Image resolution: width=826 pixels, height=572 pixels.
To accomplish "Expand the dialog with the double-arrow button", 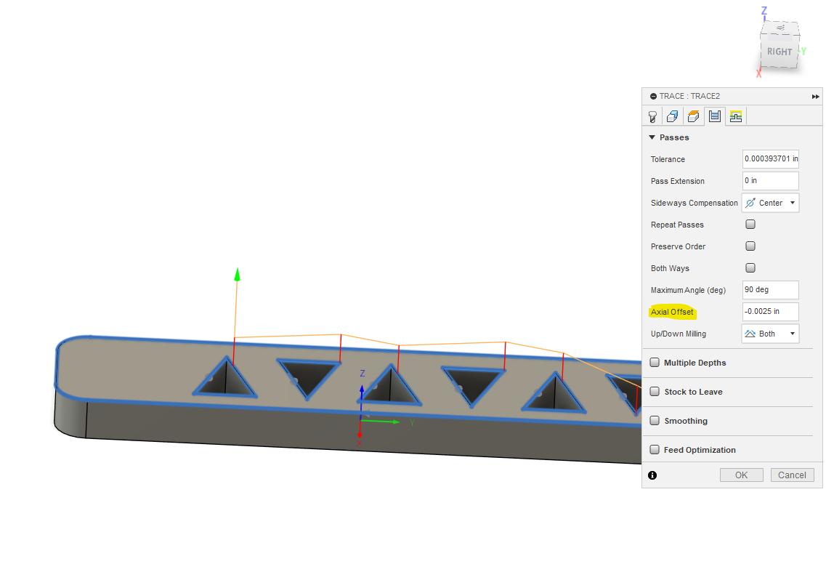I will [x=815, y=95].
